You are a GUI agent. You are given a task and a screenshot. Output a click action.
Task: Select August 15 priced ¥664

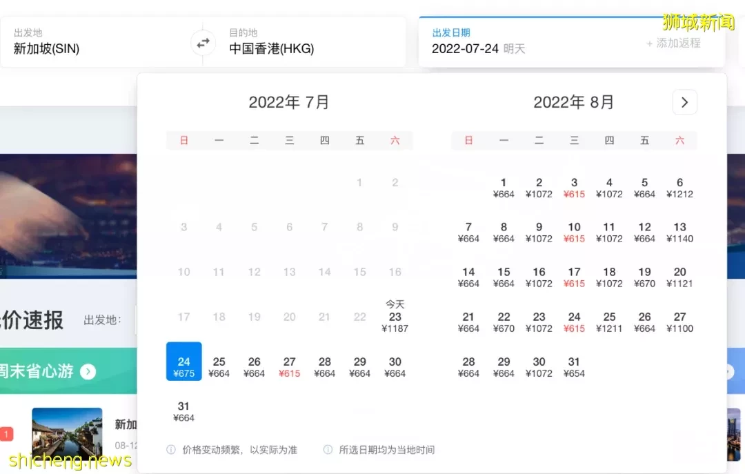[504, 277]
